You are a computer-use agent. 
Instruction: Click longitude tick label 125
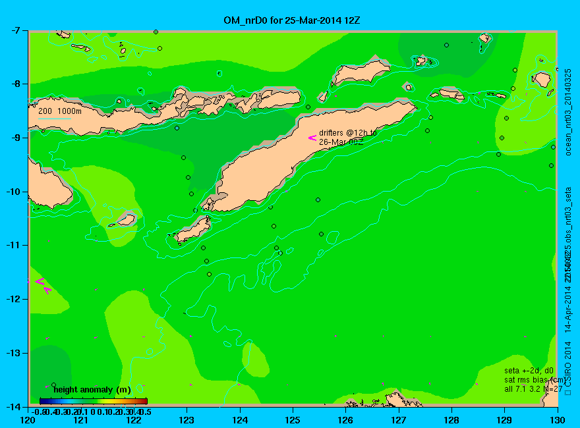293,420
